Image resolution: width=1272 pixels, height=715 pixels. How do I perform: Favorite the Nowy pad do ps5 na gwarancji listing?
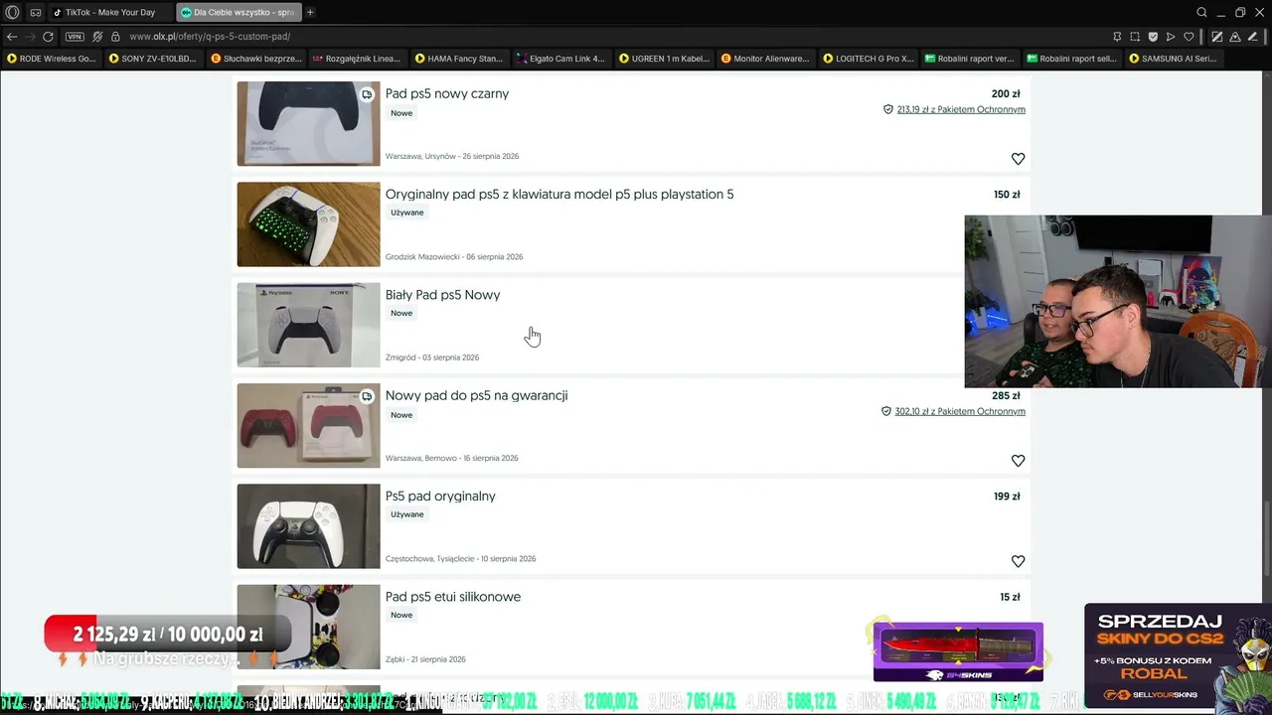click(1018, 461)
